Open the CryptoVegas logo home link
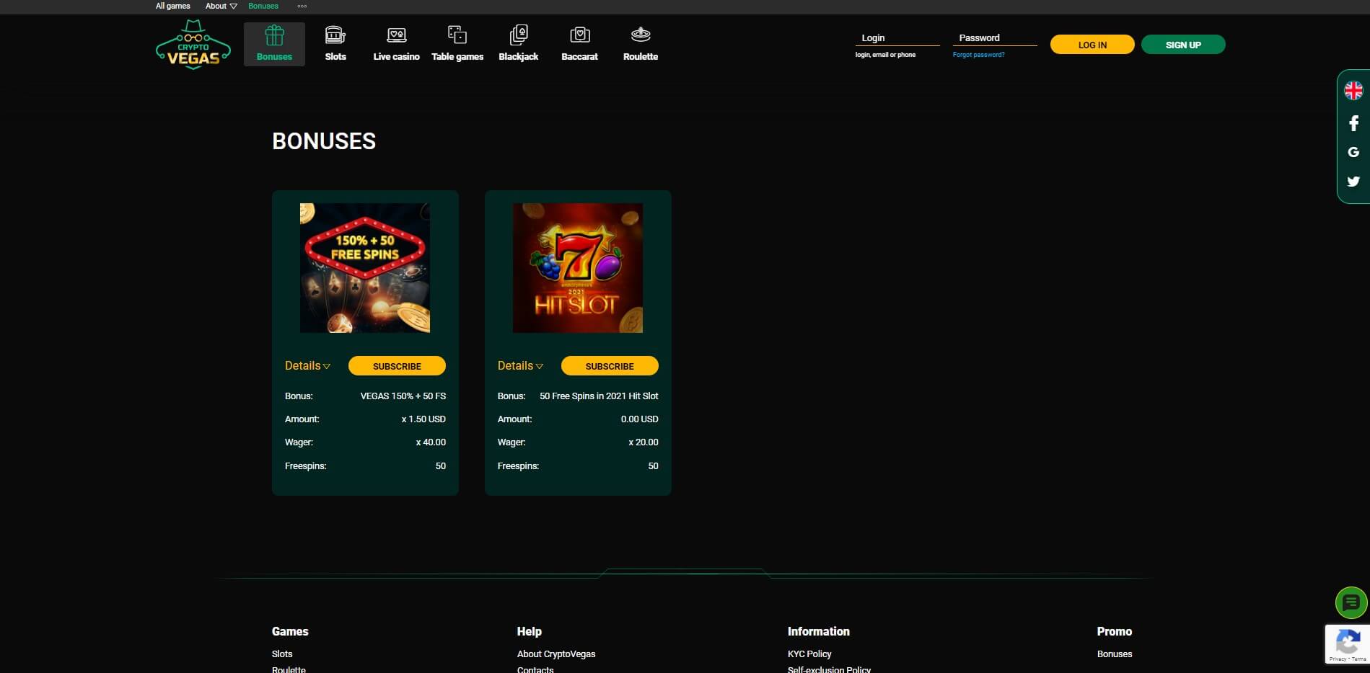1370x673 pixels. 193,45
